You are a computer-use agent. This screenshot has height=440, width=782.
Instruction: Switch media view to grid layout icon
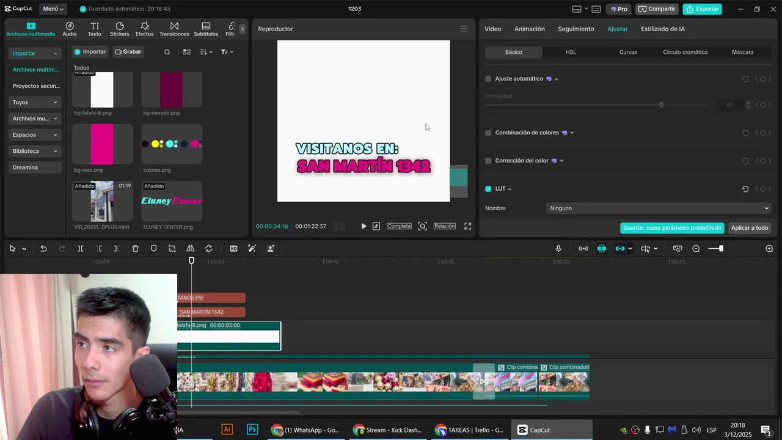187,52
